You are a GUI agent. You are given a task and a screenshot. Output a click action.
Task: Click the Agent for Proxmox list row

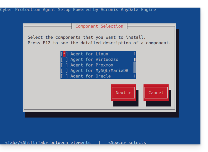pos(92,65)
